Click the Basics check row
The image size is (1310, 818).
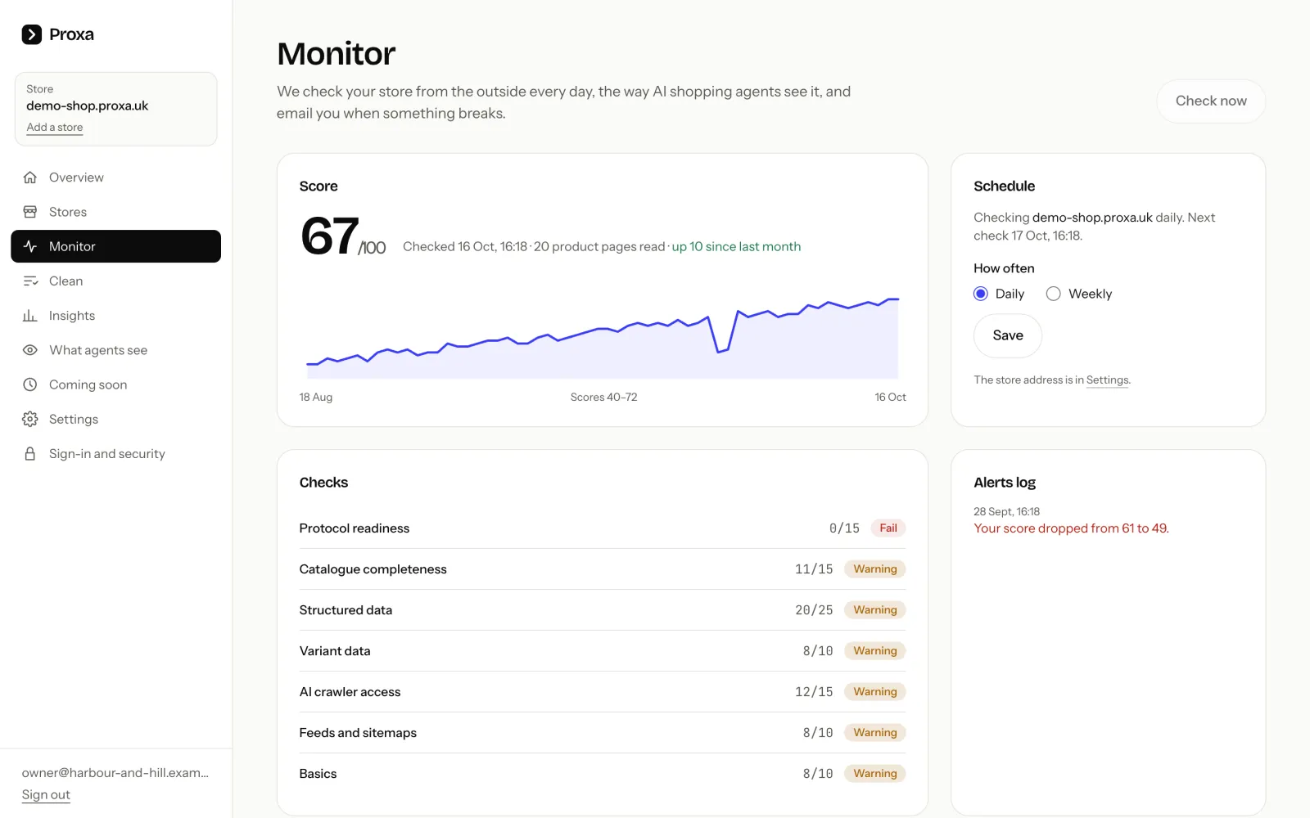click(603, 774)
